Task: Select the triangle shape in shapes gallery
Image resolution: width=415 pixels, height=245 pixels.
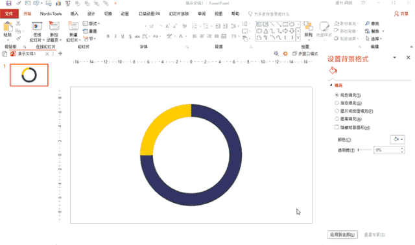Action: 265,31
